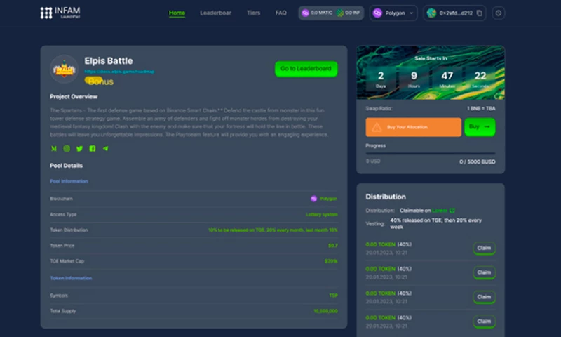561x337 pixels.
Task: Open the Tiers nav item
Action: click(253, 13)
